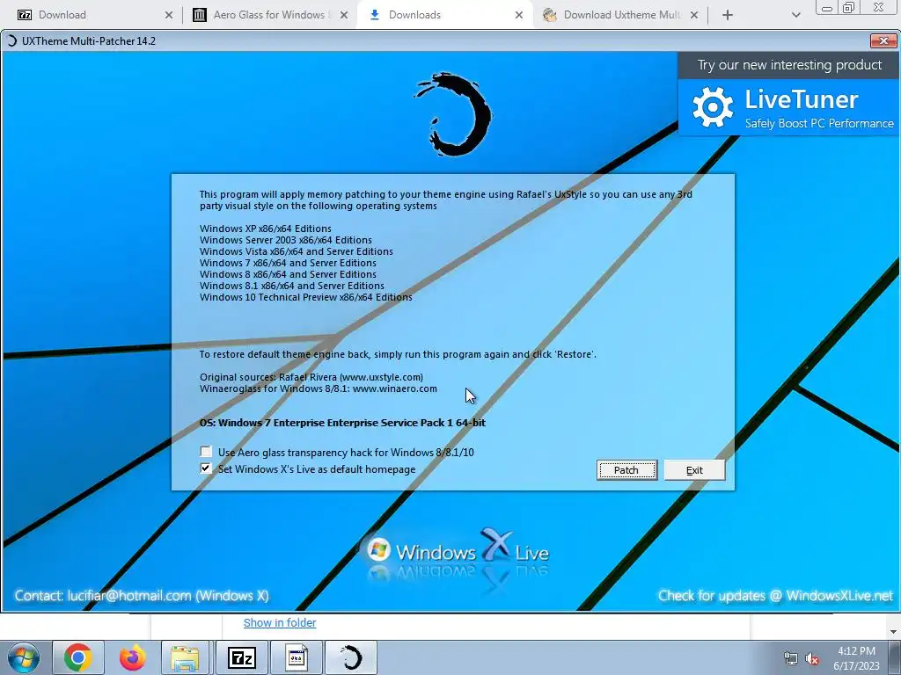Uncheck Set Windows X's Live as homepage

(x=206, y=468)
